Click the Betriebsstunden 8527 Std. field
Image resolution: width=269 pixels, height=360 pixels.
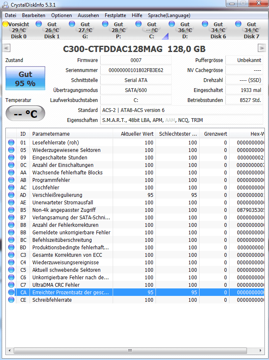coord(244,100)
